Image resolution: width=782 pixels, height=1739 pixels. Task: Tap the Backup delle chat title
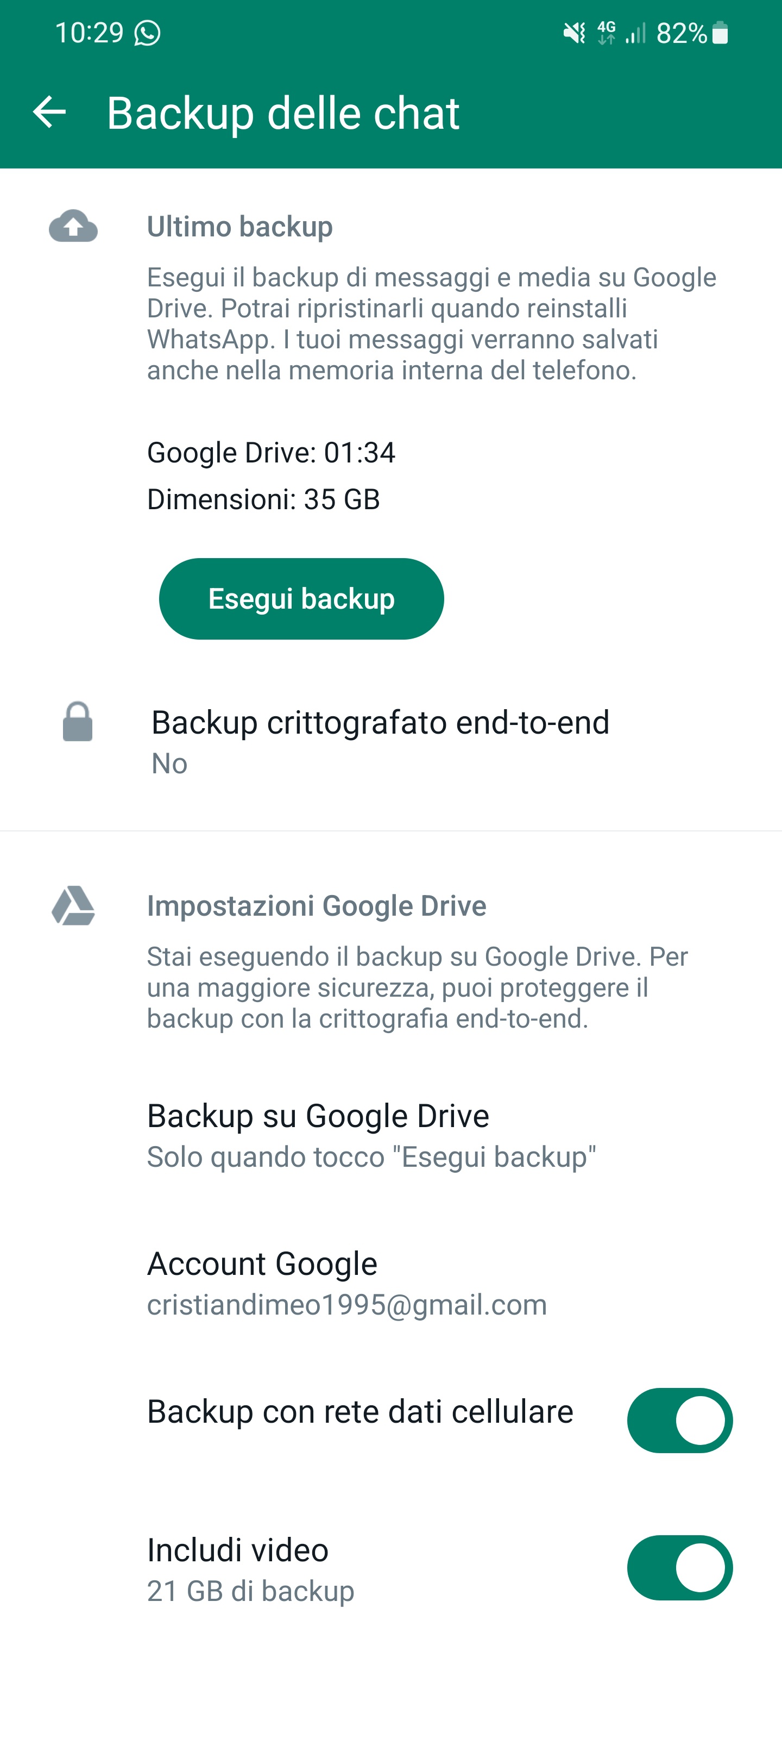pyautogui.click(x=283, y=112)
